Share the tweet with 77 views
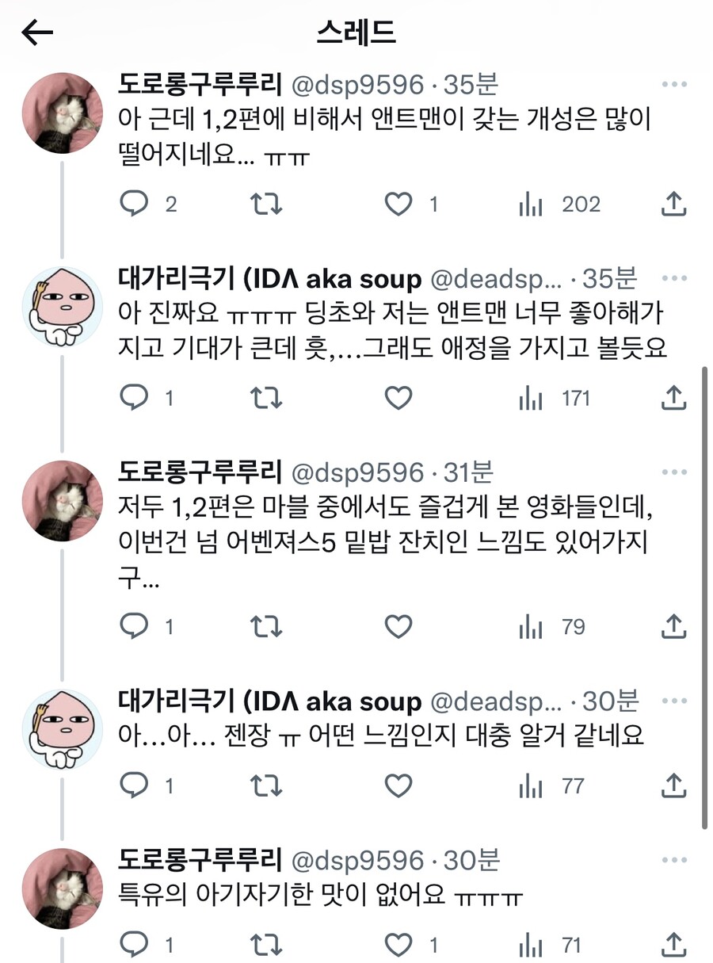This screenshot has height=963, width=713. tap(673, 786)
